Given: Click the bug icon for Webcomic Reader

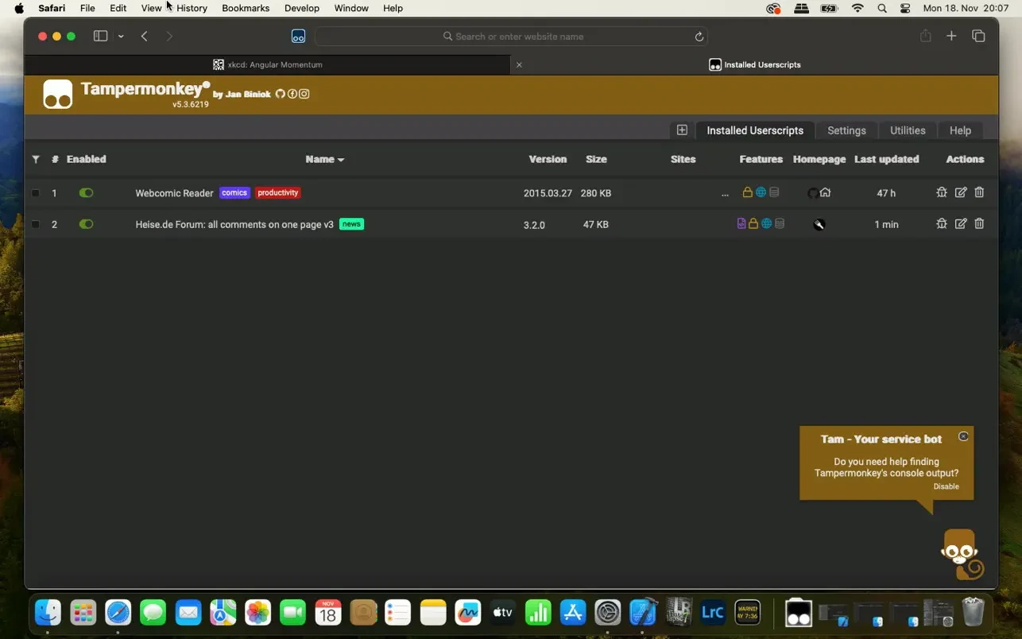Looking at the screenshot, I should pos(942,192).
